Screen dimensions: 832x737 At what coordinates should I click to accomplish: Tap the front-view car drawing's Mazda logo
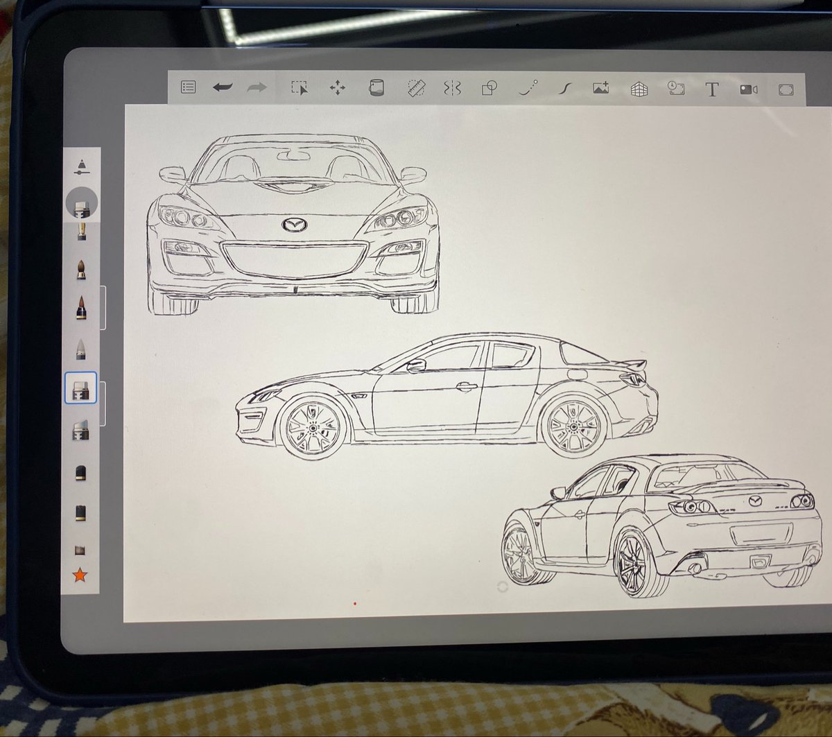tap(295, 225)
